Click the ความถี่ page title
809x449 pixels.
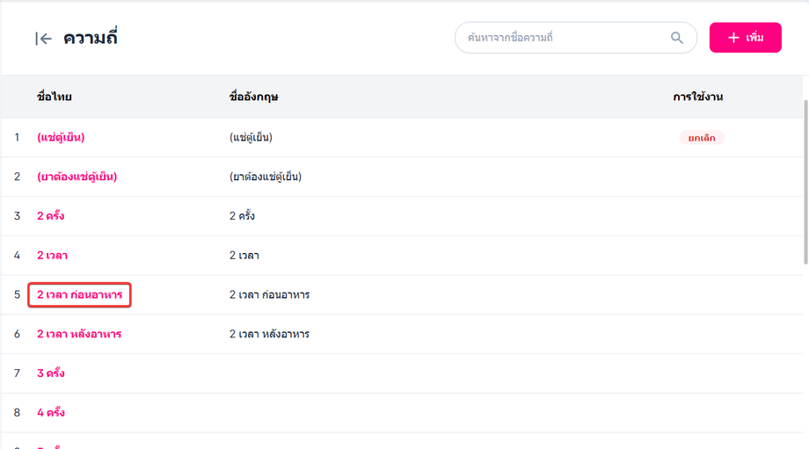click(91, 39)
